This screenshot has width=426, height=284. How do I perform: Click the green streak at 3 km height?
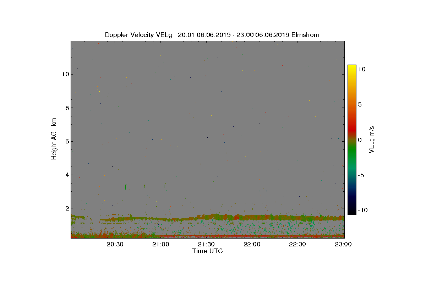(x=126, y=186)
